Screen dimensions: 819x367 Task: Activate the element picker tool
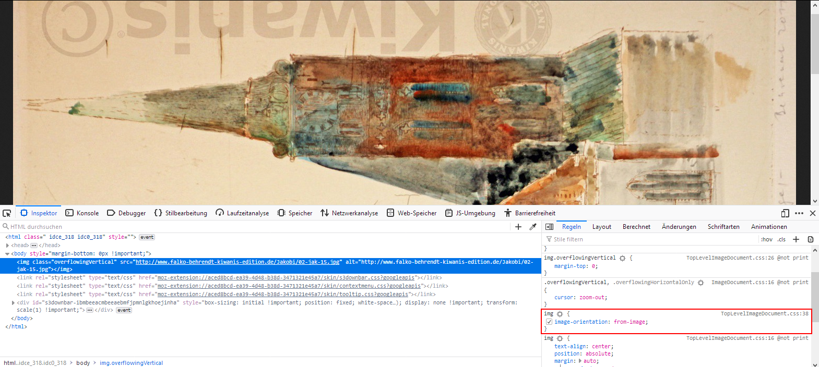pyautogui.click(x=7, y=213)
